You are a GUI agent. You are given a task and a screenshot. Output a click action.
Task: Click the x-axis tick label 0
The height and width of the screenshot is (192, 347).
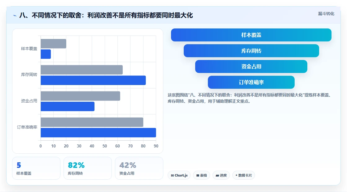coord(41,146)
